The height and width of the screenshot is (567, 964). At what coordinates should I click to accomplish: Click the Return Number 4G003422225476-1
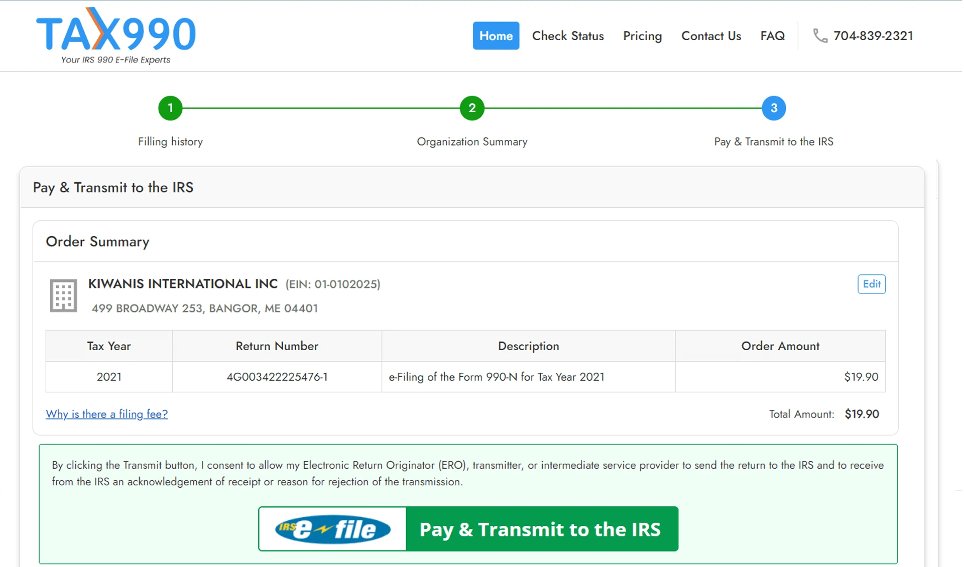click(x=277, y=377)
